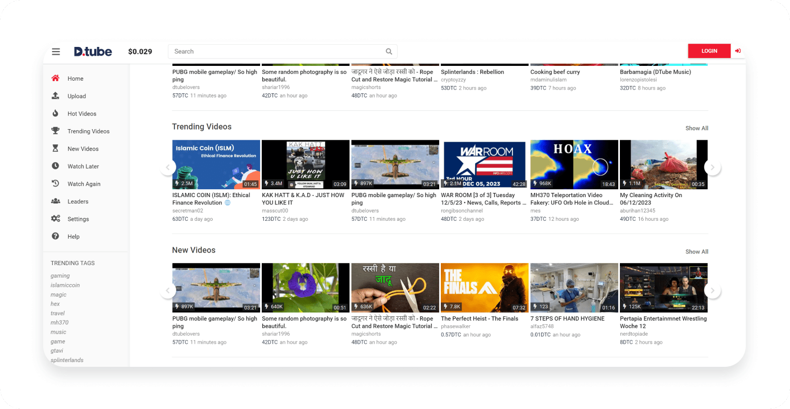The image size is (790, 409).
Task: Click the red LOGIN button
Action: point(709,51)
